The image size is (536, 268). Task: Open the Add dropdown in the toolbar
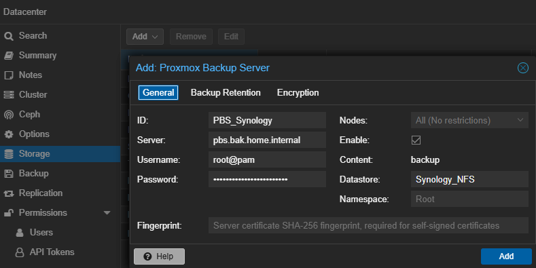click(x=145, y=37)
